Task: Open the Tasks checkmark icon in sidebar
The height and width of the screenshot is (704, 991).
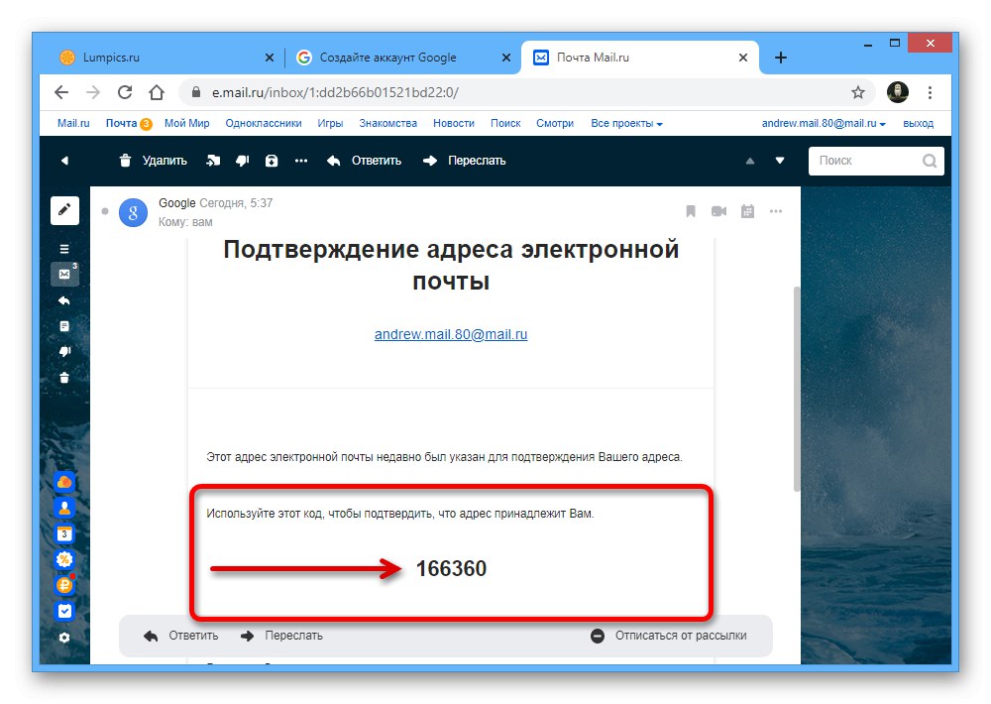Action: tap(64, 611)
